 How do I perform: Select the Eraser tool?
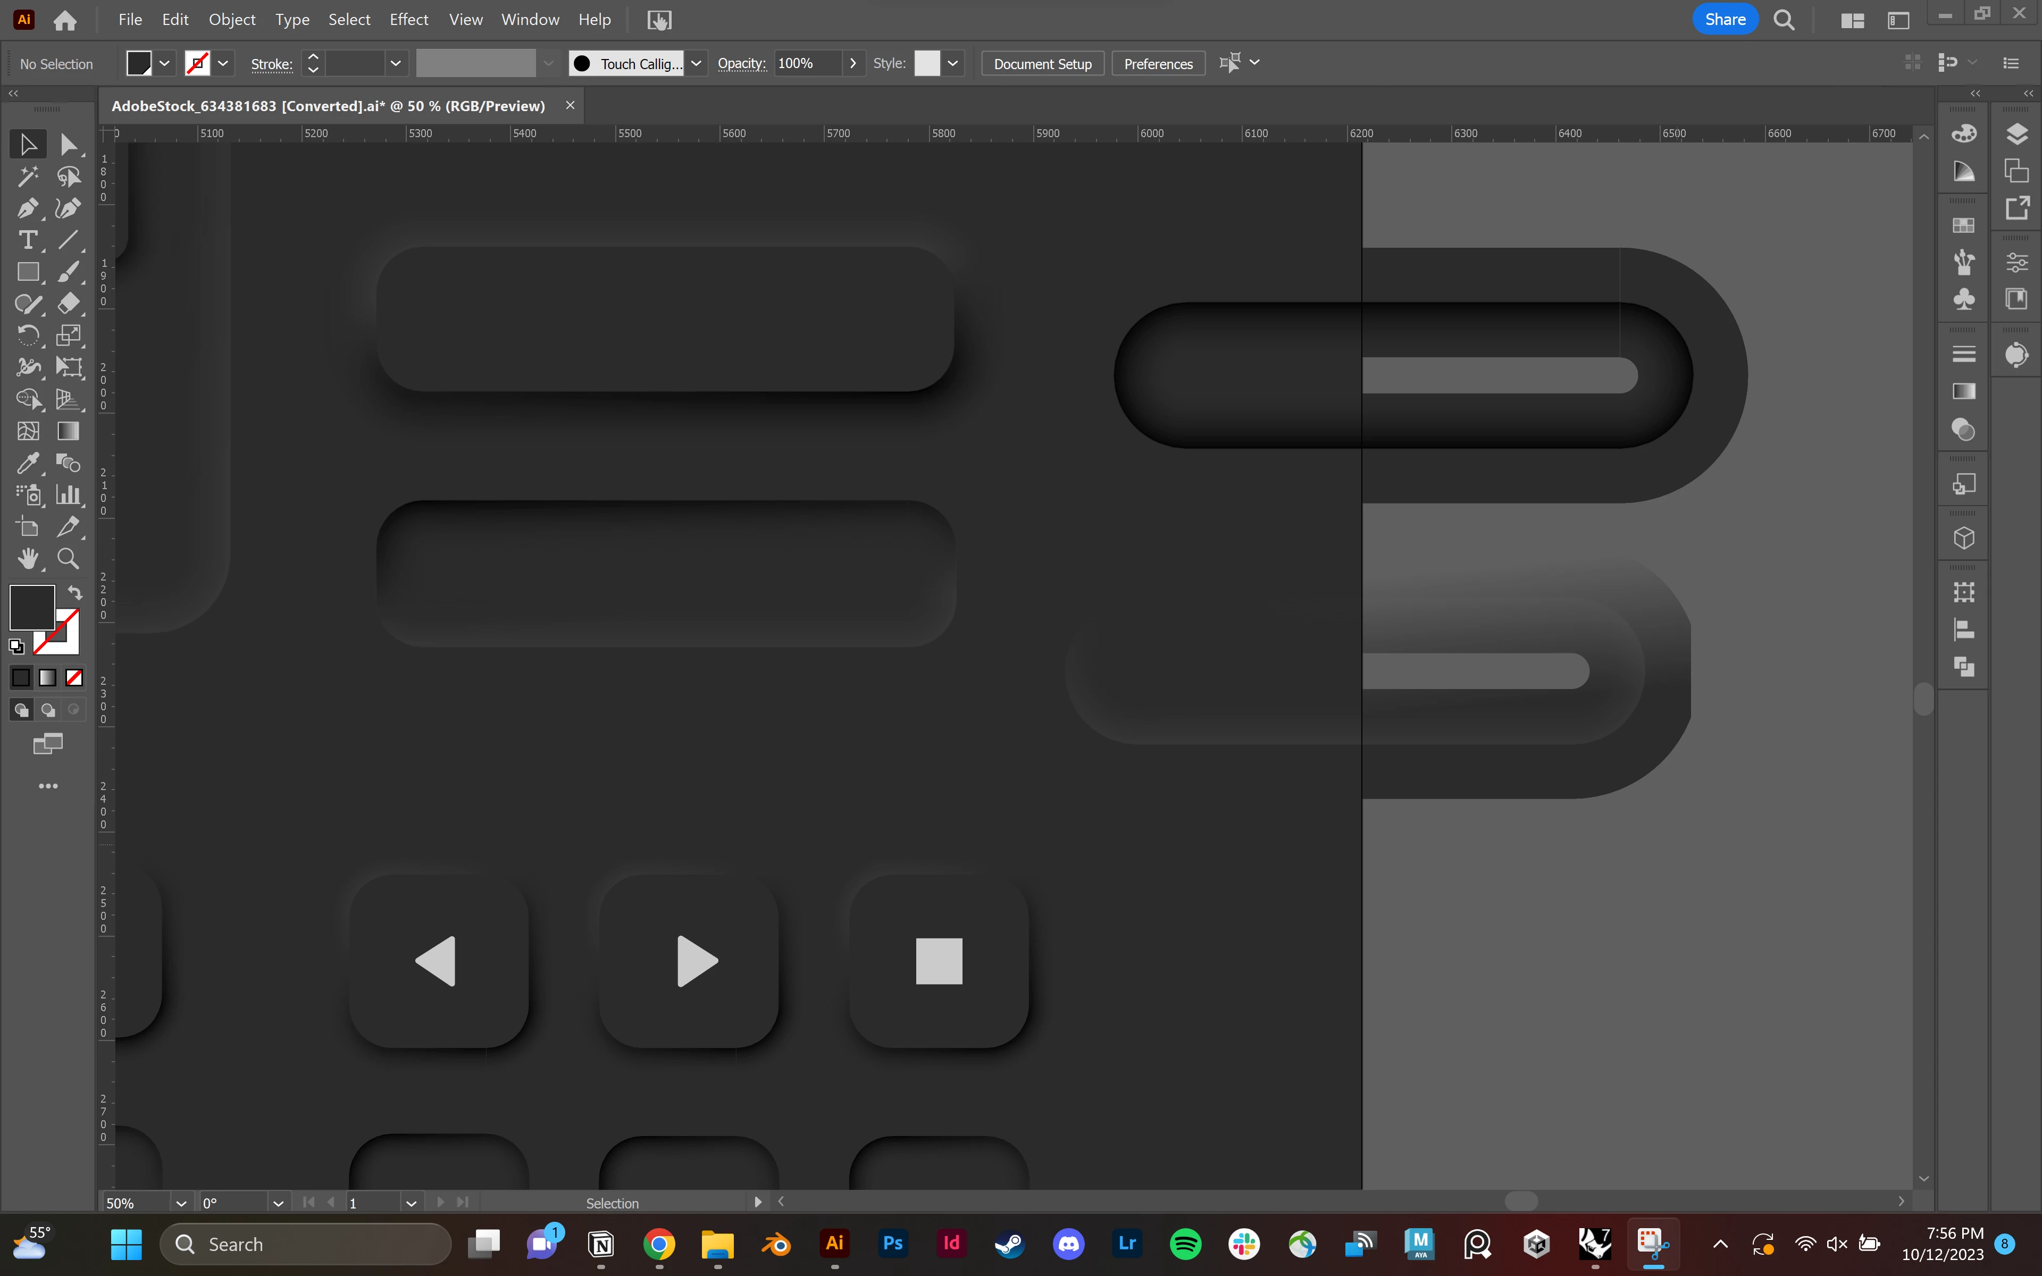point(68,304)
